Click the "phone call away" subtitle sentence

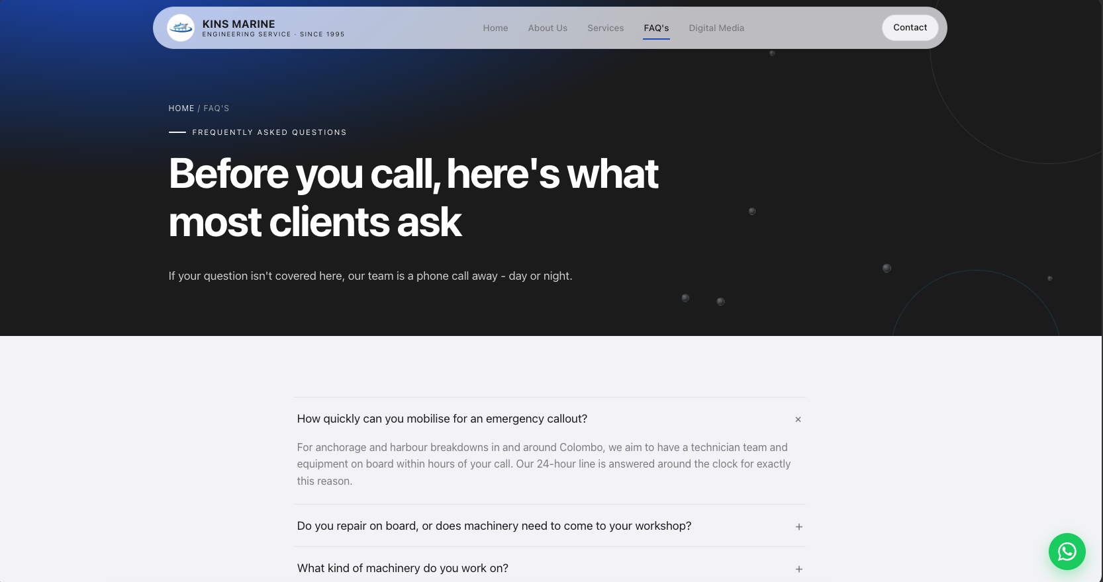coord(370,276)
